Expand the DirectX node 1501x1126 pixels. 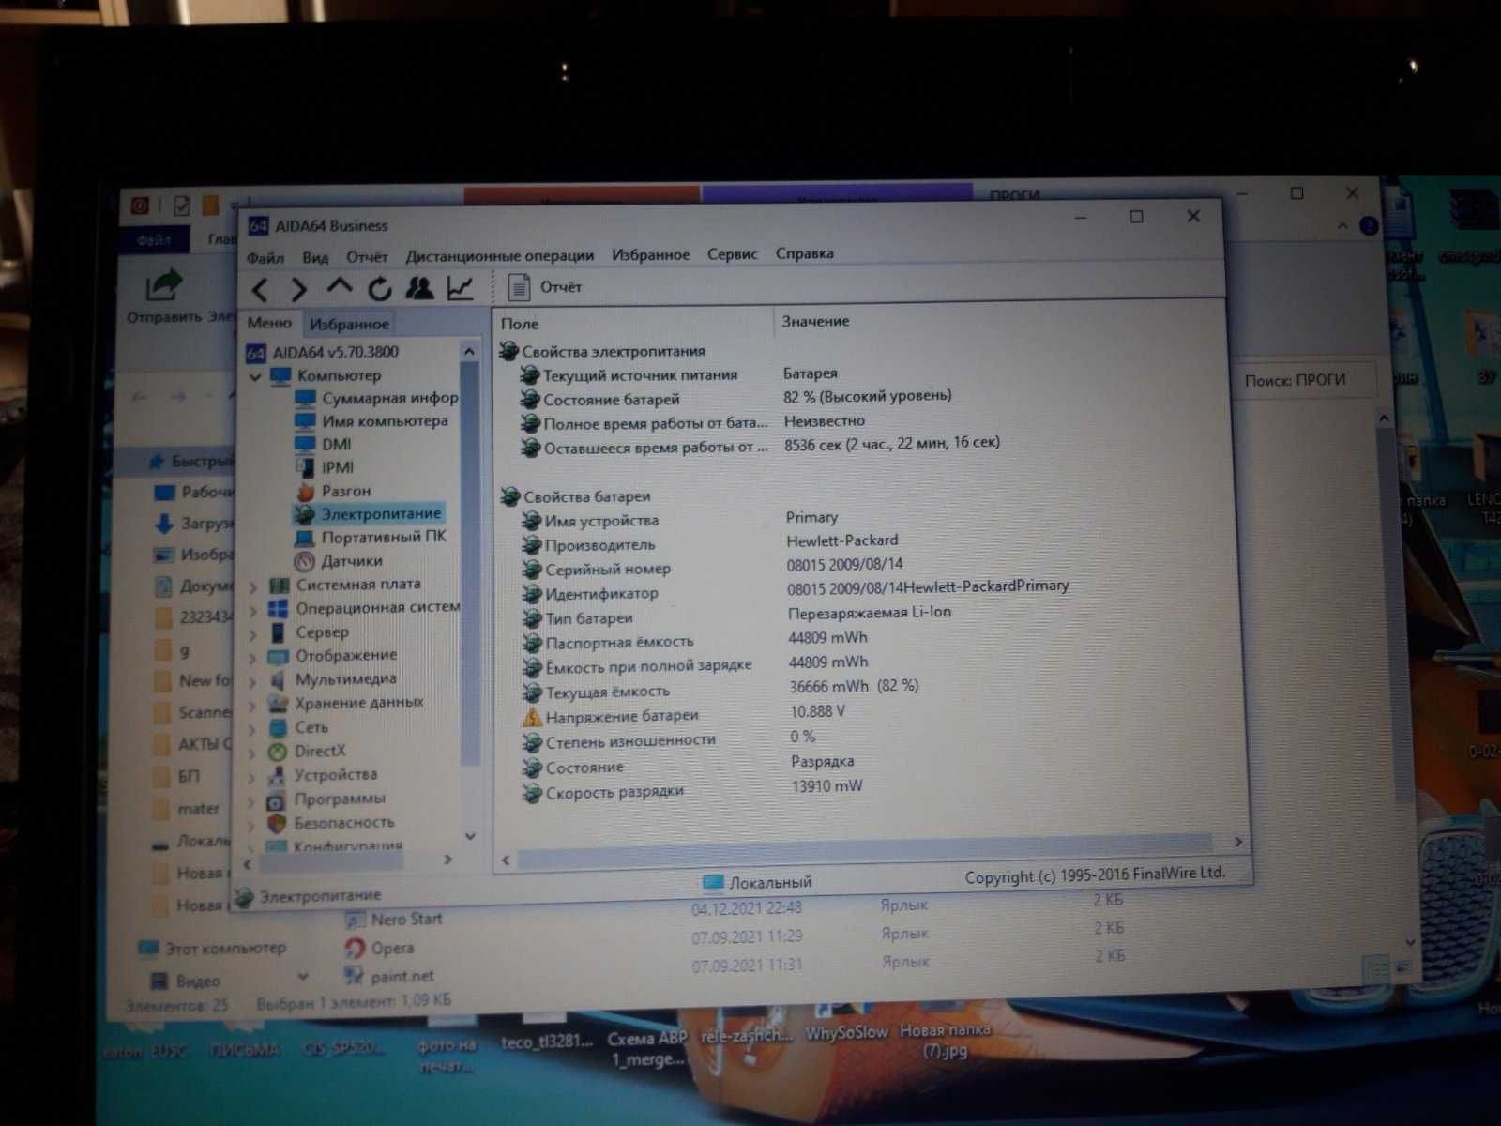pos(252,753)
